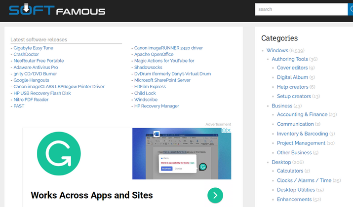Viewport: 353px width, 207px height.
Task: Go to the Clocks / Alarms / Time category
Action: [304, 180]
